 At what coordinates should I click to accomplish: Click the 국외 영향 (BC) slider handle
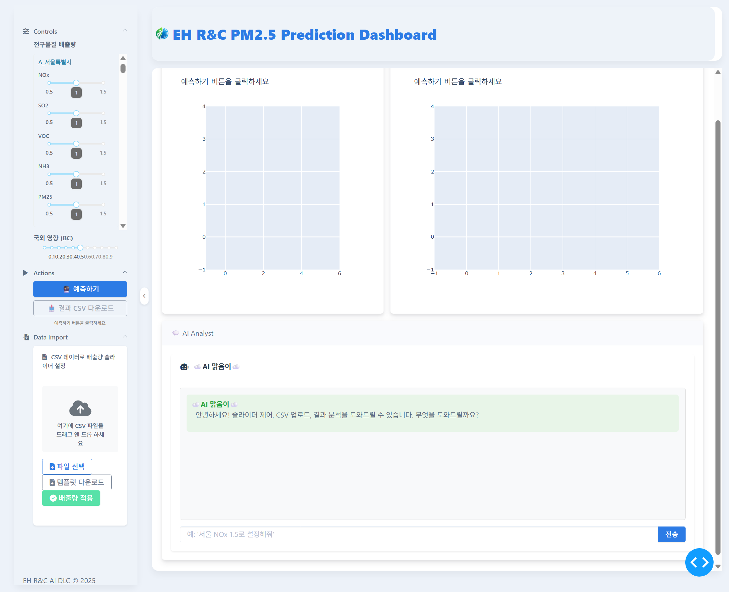click(x=81, y=248)
